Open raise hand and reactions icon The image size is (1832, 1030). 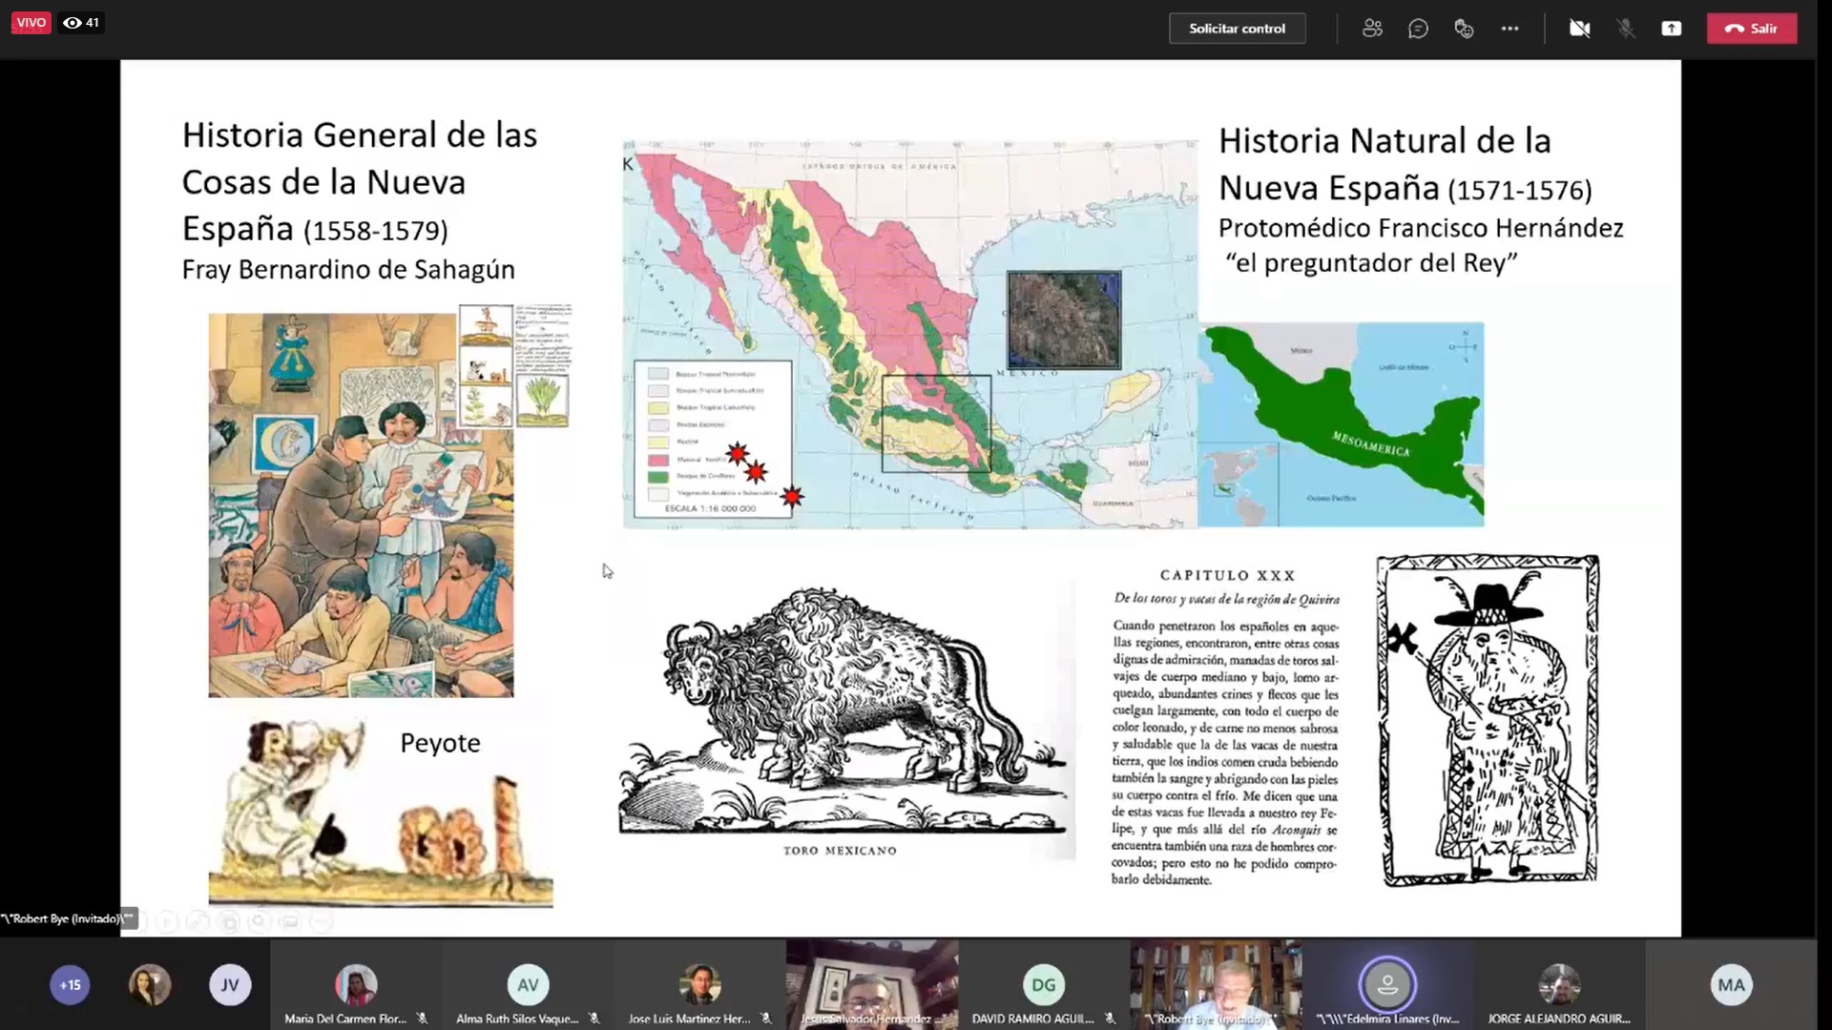pos(1464,29)
